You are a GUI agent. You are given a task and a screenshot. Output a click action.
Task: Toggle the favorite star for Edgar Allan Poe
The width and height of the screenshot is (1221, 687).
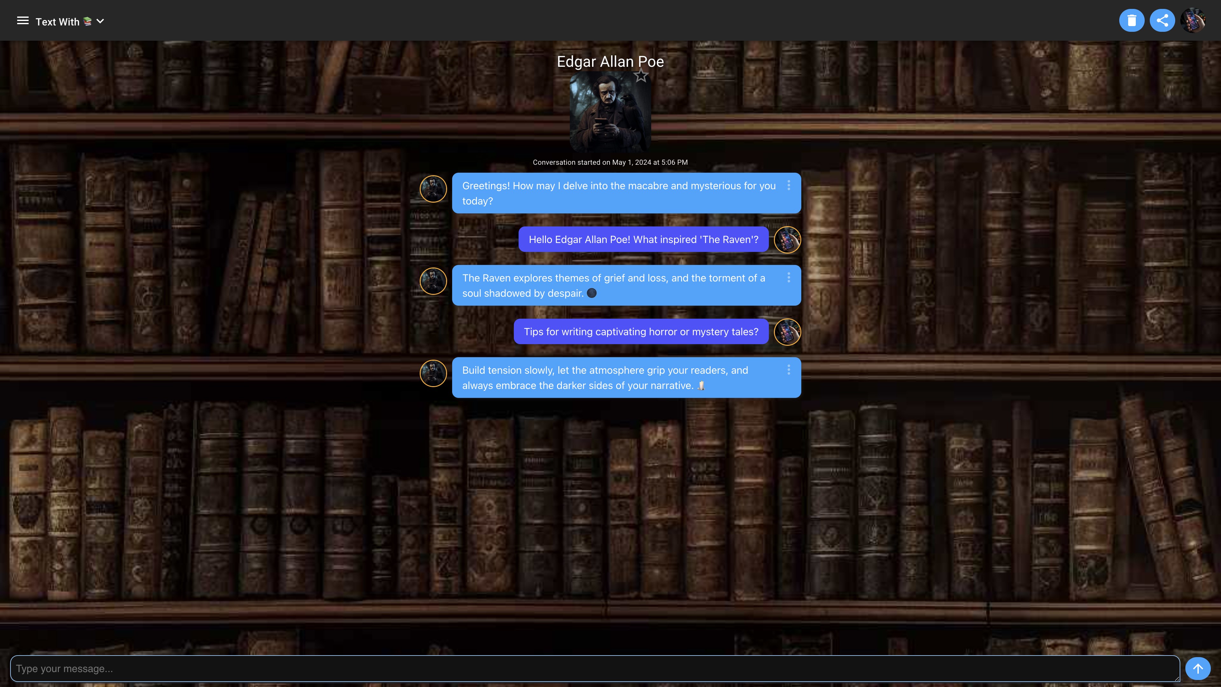641,76
